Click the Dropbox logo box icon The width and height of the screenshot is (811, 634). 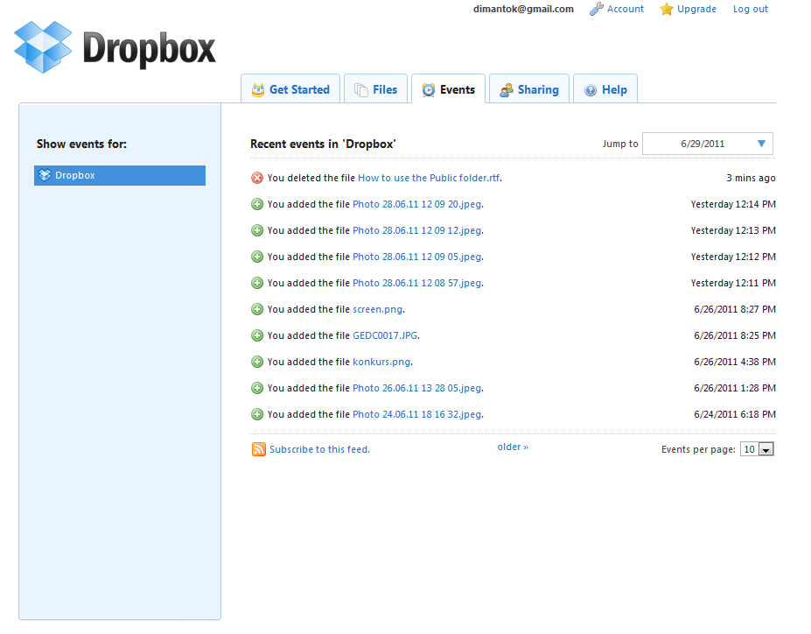click(44, 47)
